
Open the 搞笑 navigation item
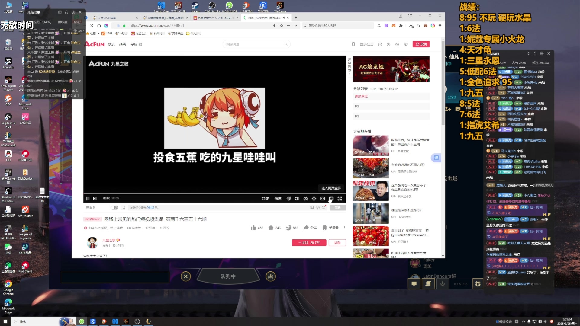point(122,44)
